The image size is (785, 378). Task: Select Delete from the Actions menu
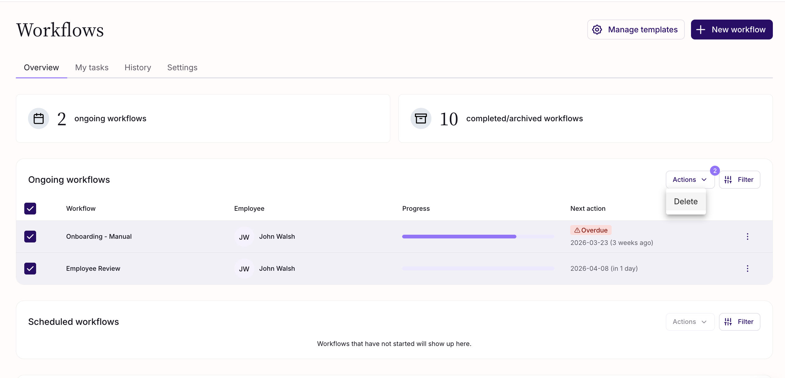coord(686,201)
